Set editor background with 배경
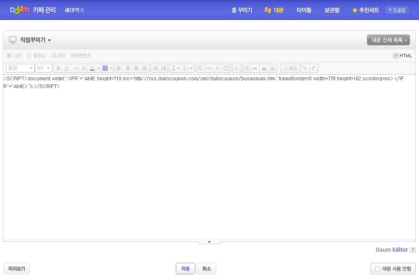The width and height of the screenshot is (419, 278). [290, 68]
